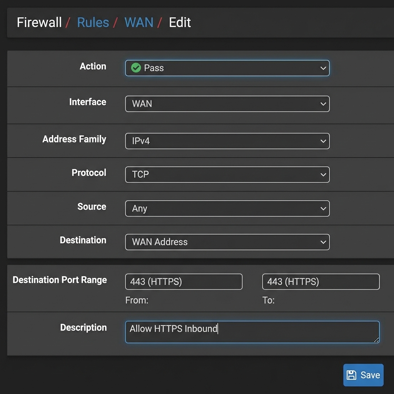394x394 pixels.
Task: Click the green checkmark icon beside Pass
Action: pyautogui.click(x=136, y=68)
